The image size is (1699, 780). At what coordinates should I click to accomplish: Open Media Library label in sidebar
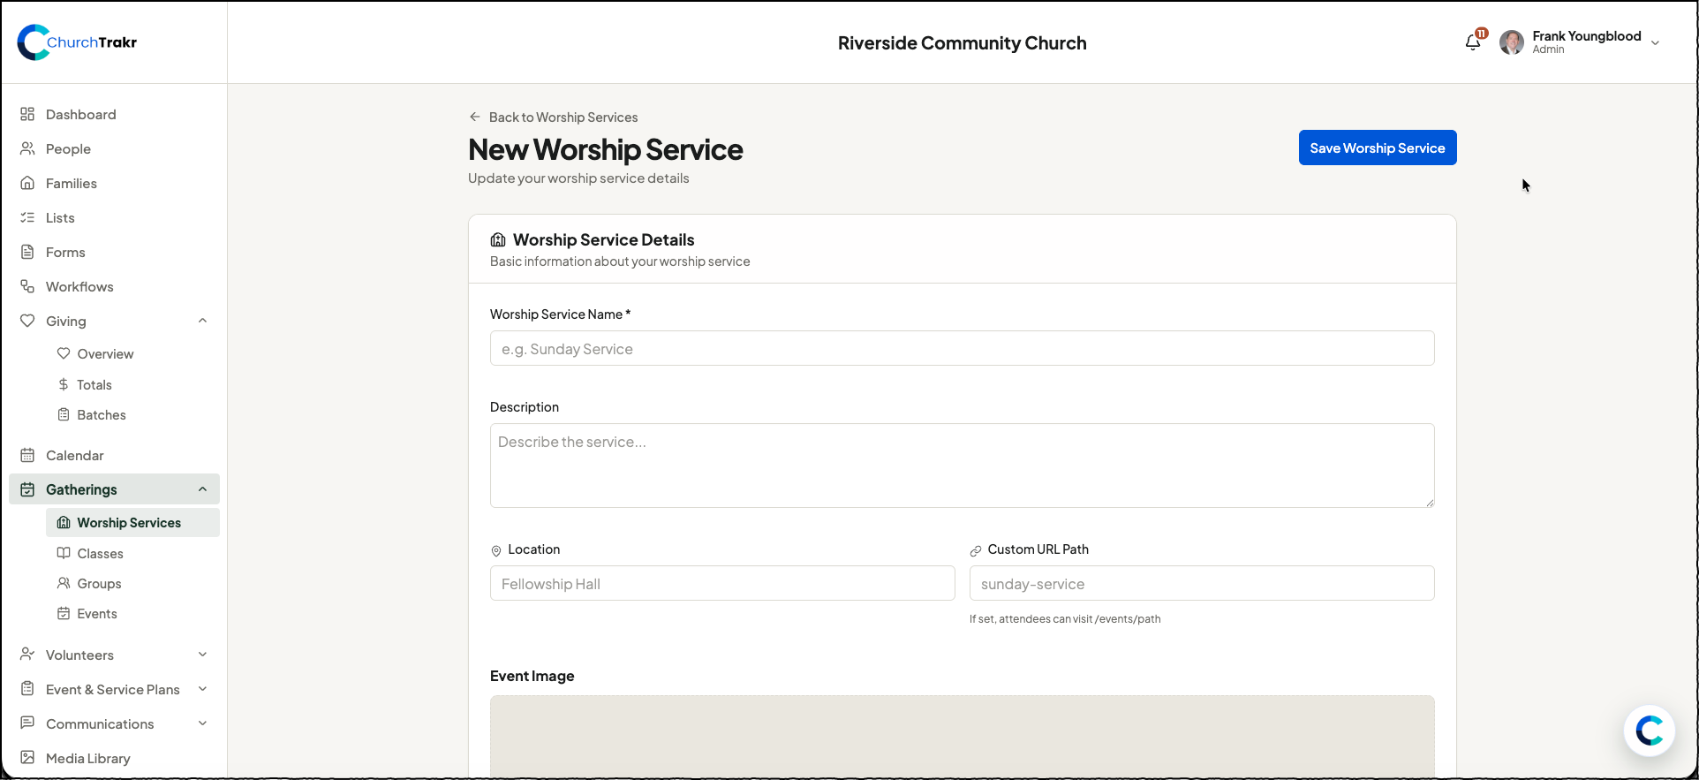(88, 759)
